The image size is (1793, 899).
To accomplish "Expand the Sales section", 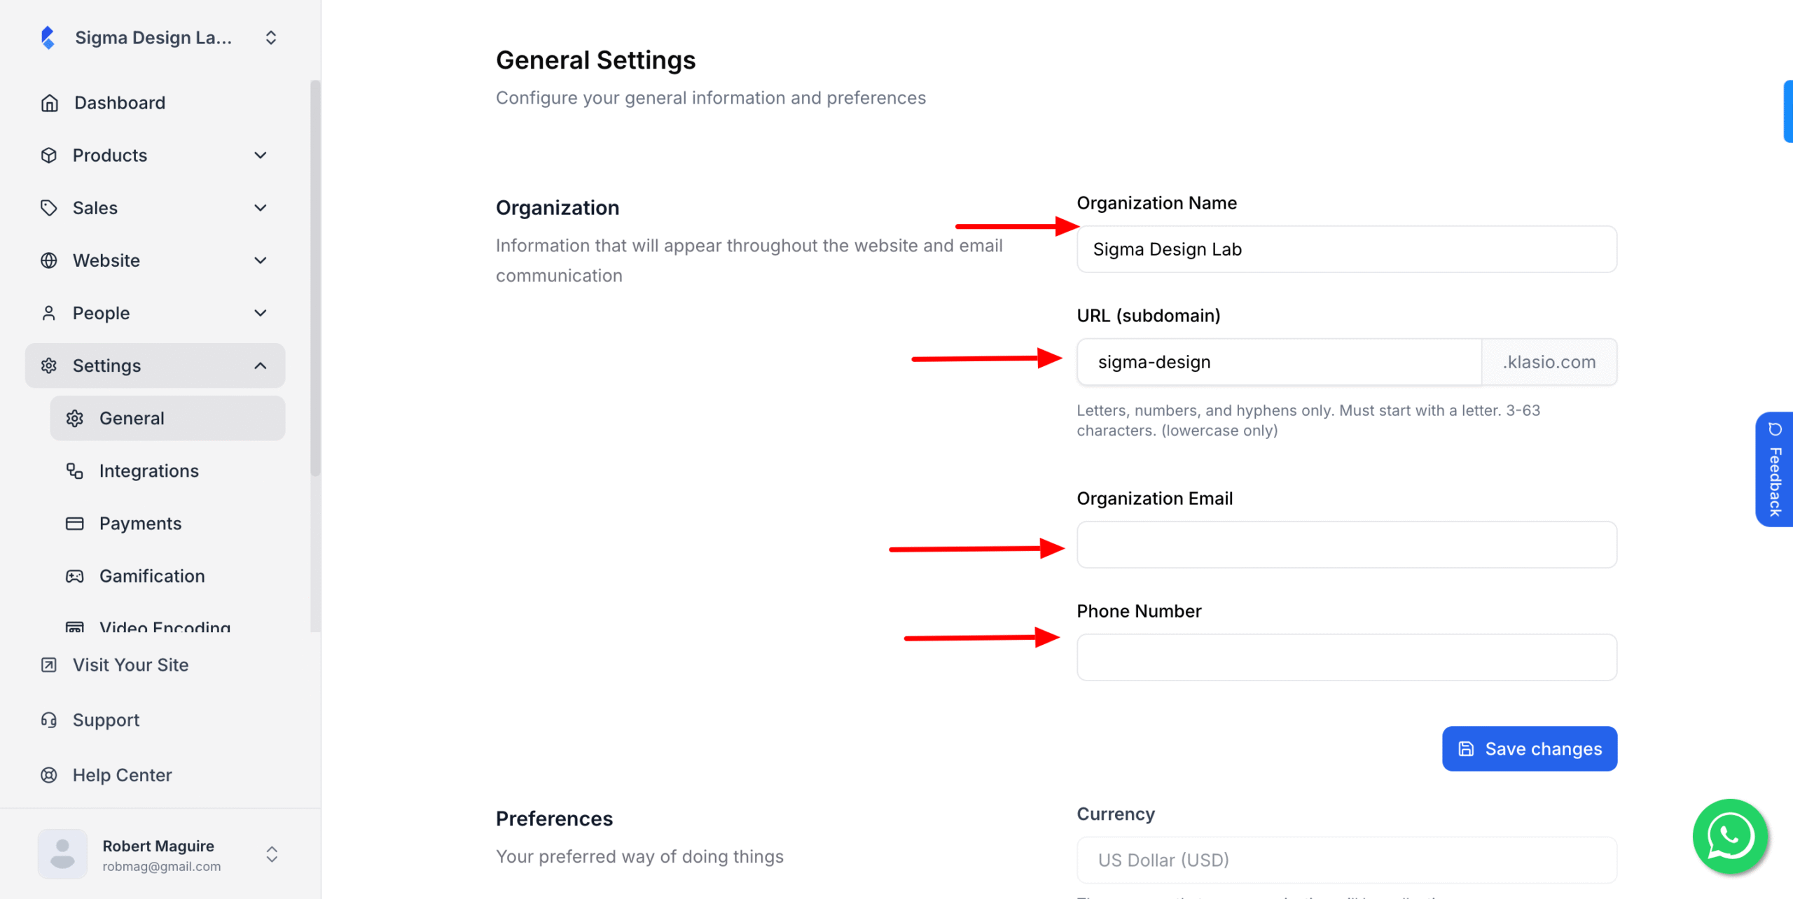I will click(x=260, y=207).
